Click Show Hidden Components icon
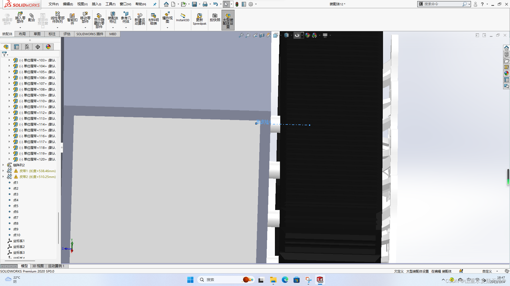Viewport: 510px width, 286px height. pos(99,21)
